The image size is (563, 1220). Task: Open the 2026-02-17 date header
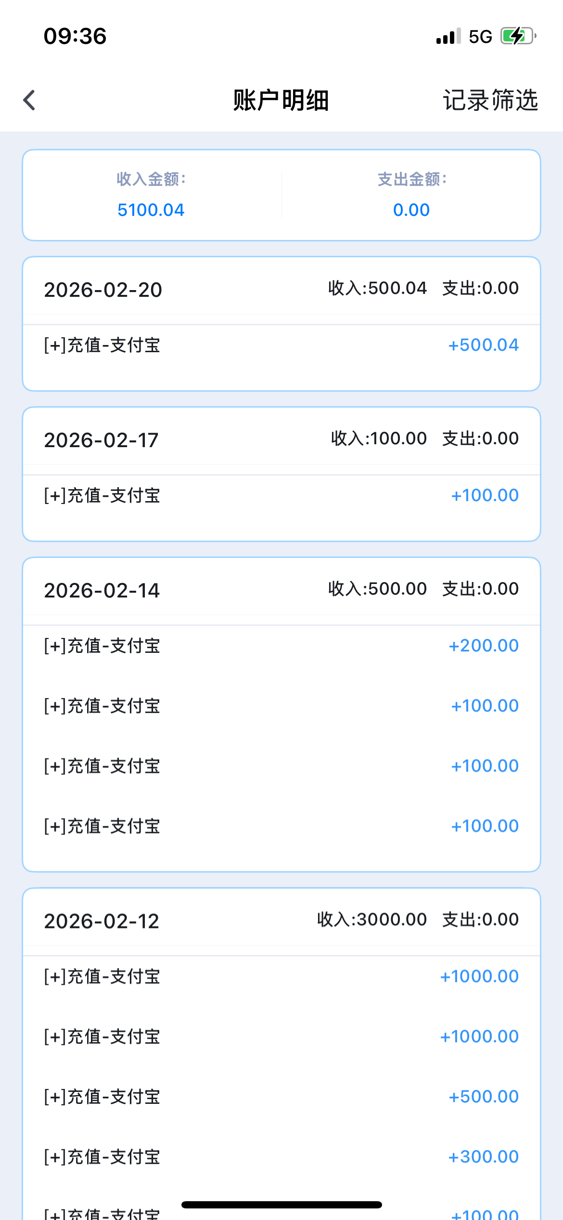(x=101, y=440)
